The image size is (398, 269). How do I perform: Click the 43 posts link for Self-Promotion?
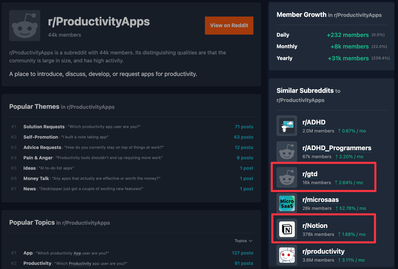pyautogui.click(x=244, y=137)
